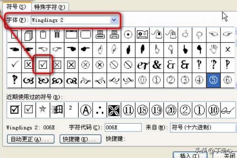Click the 快捷键(K)... button
This screenshot has width=237, height=158.
(x=81, y=139)
